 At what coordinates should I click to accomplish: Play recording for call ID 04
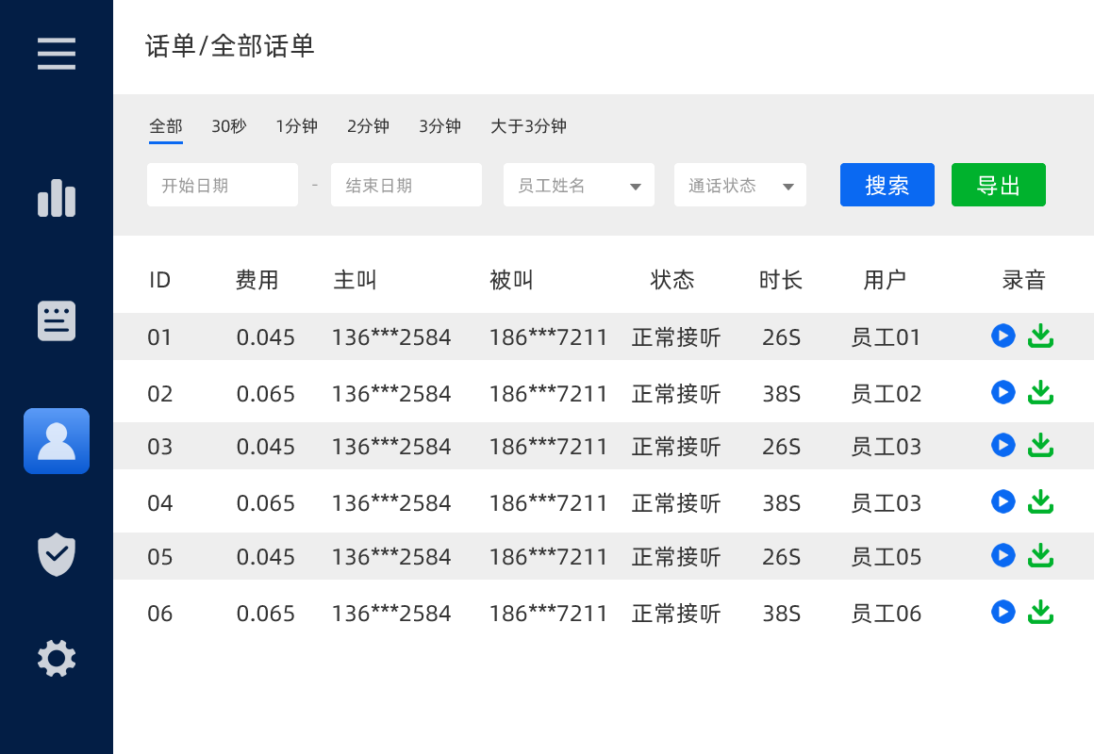pos(1003,501)
